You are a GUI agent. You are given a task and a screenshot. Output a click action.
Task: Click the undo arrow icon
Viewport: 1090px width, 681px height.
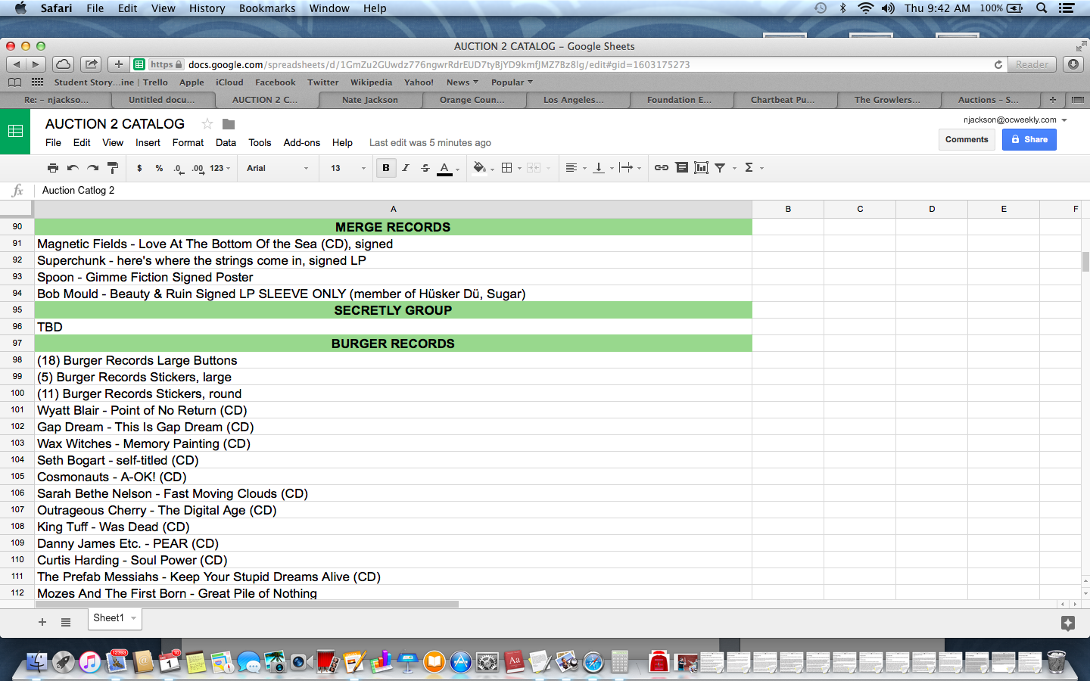pos(73,168)
